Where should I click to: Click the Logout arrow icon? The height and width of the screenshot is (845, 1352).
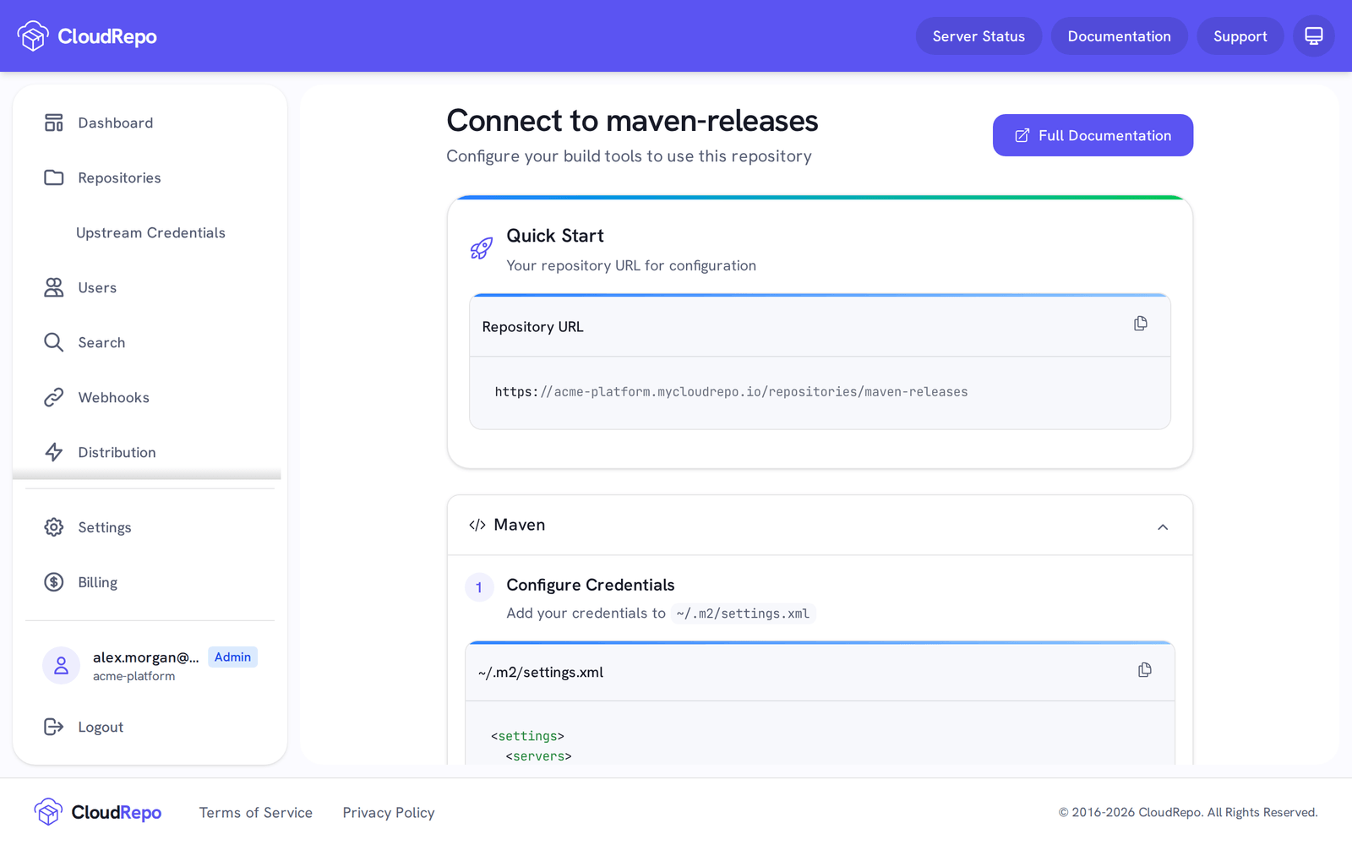point(54,727)
